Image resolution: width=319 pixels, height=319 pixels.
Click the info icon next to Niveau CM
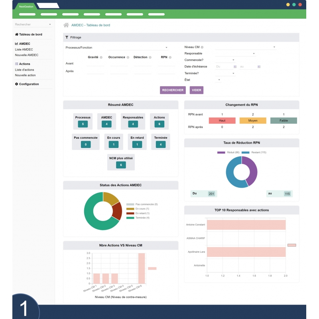[x=203, y=47]
